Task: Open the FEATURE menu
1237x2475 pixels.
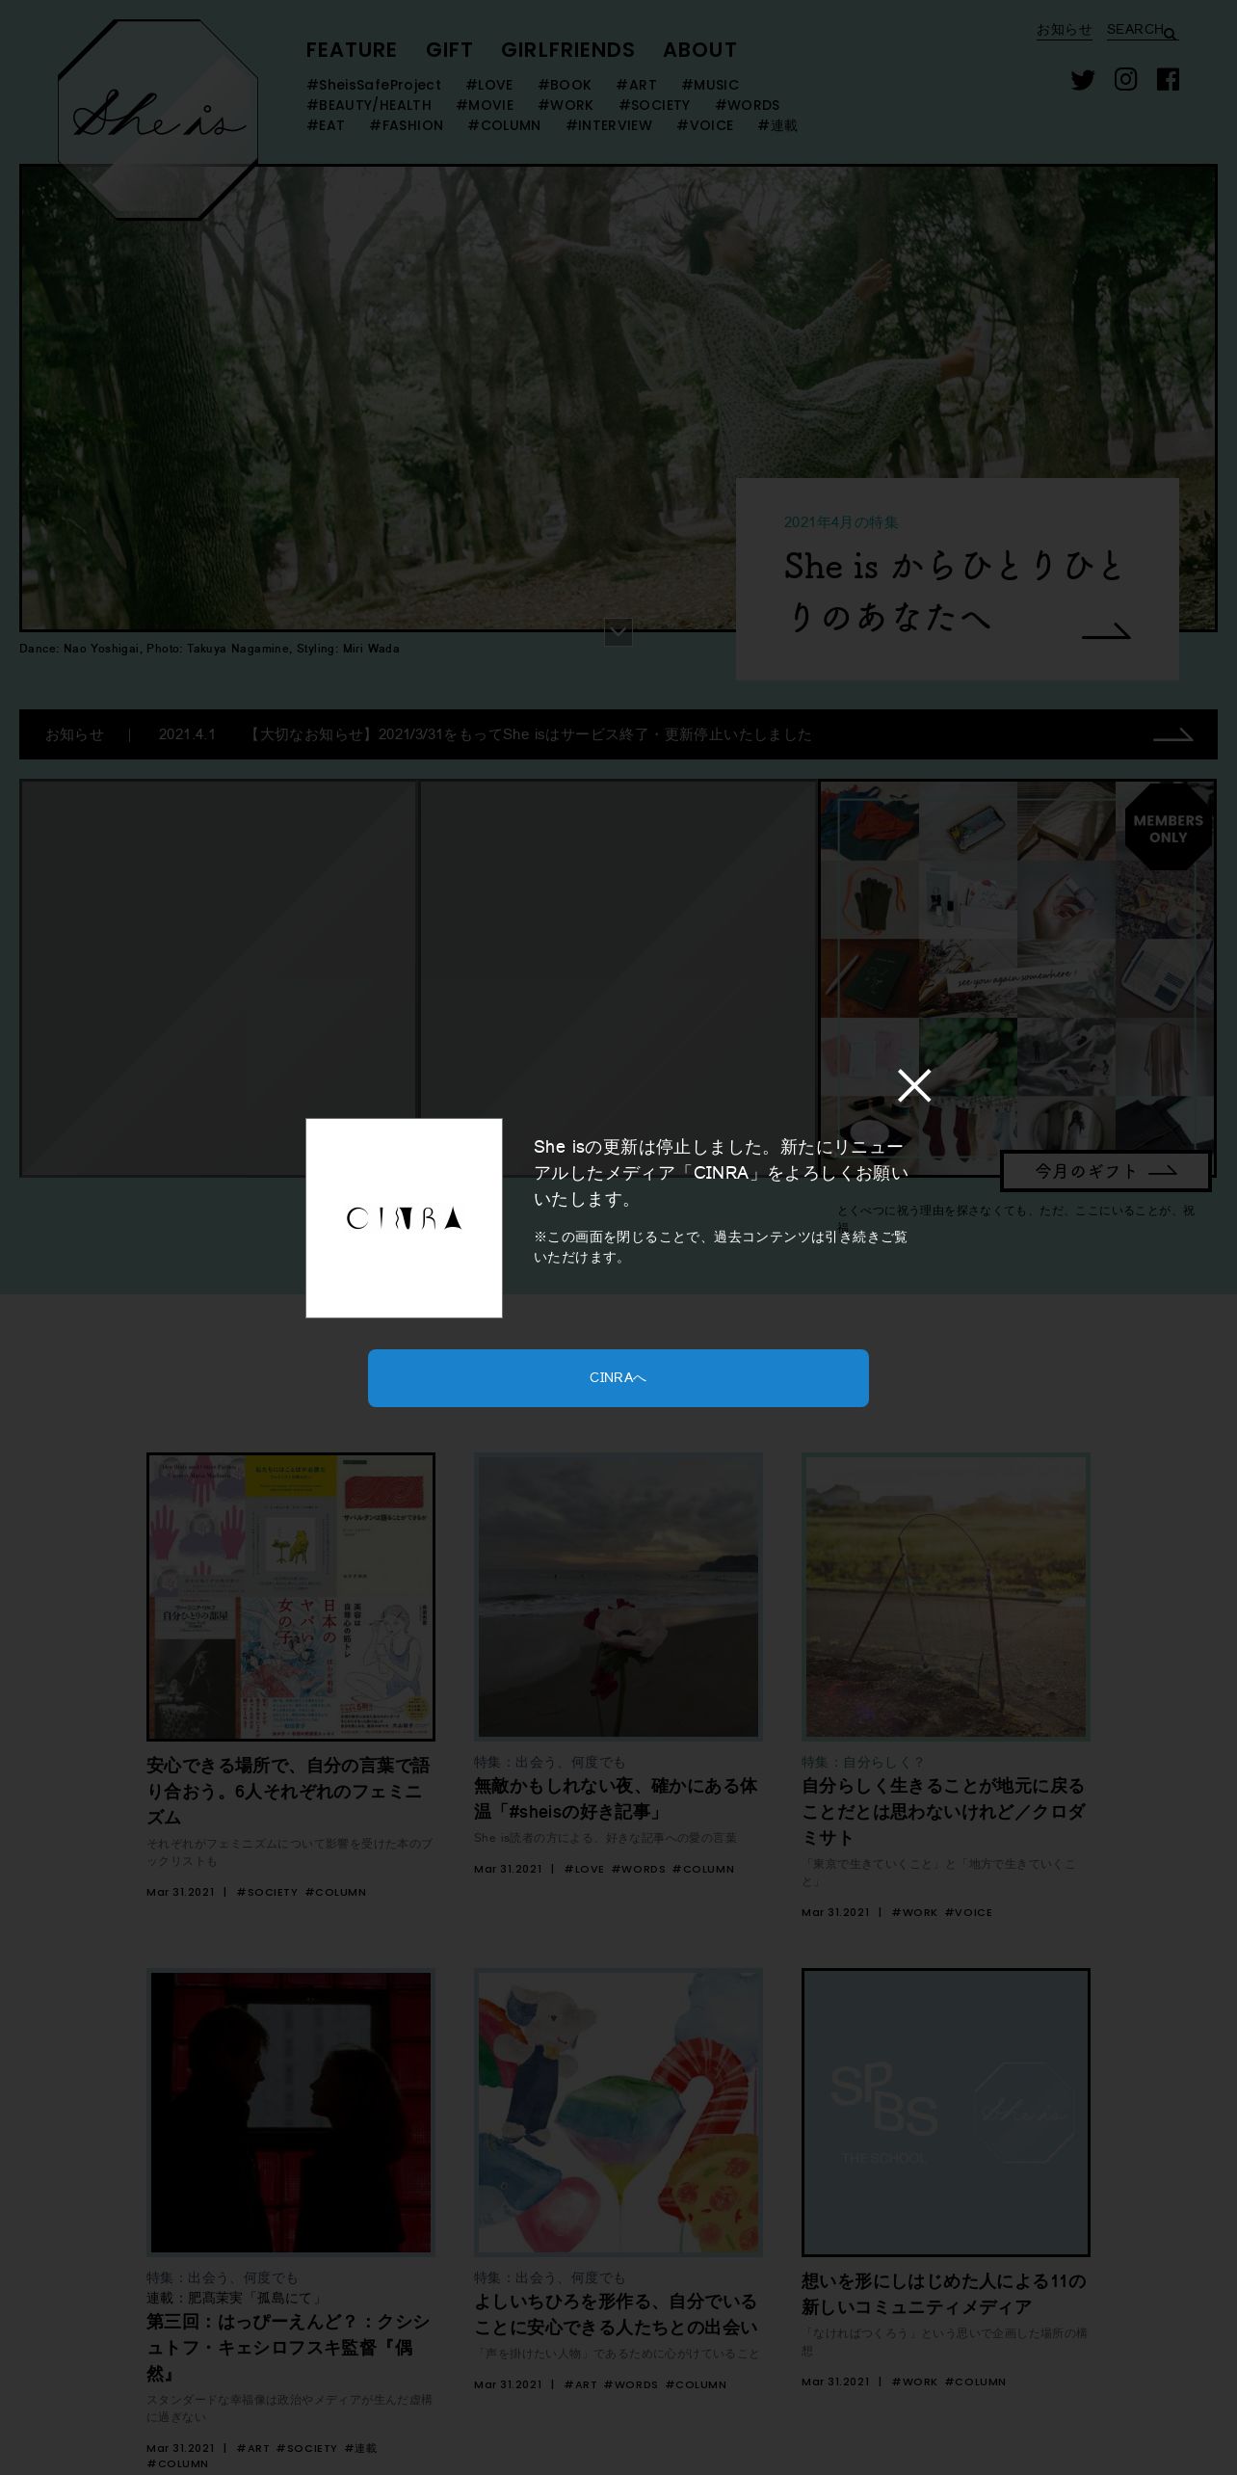Action: tap(352, 50)
